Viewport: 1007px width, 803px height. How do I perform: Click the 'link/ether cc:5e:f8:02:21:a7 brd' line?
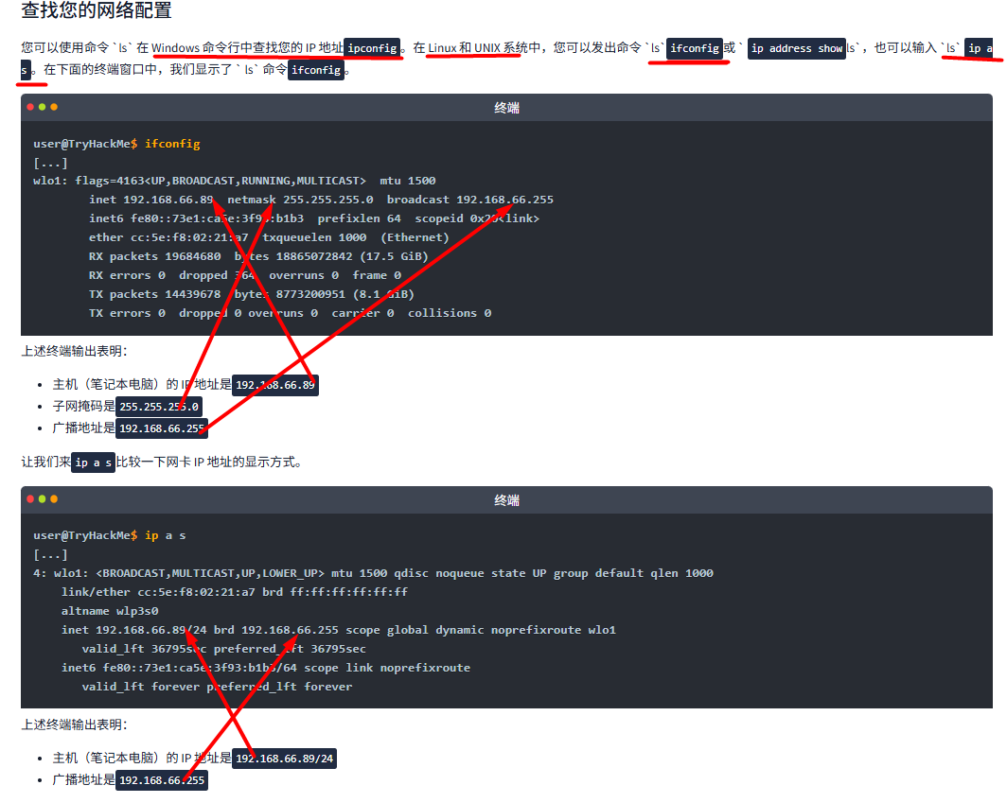(235, 592)
